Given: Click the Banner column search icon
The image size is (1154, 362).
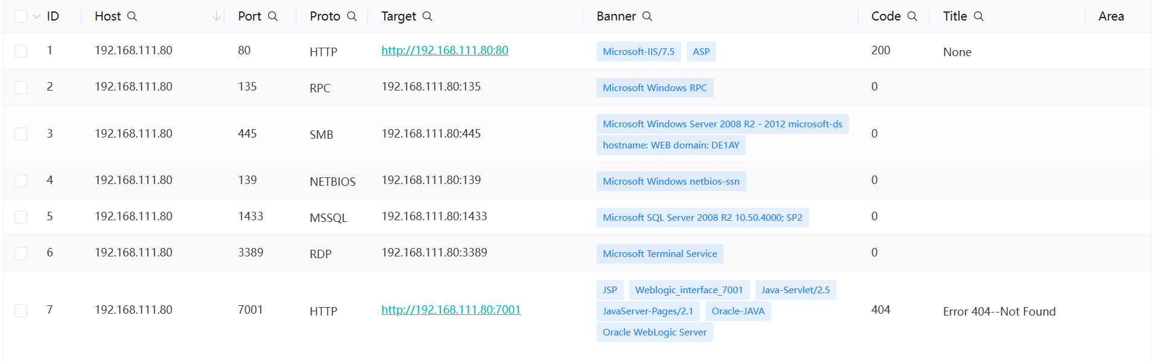Looking at the screenshot, I should [x=647, y=16].
